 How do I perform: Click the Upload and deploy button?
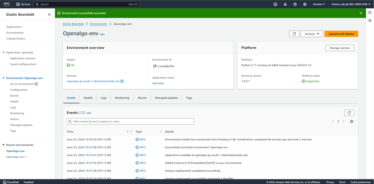(x=341, y=34)
